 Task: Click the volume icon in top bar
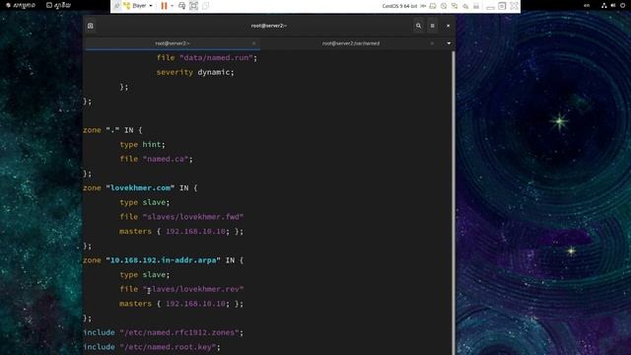click(x=613, y=5)
